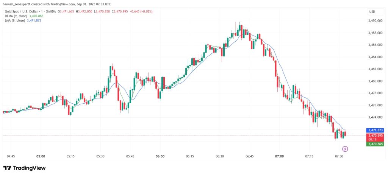
Task: Click the 3,474.000 price axis label
Action: pyautogui.click(x=375, y=117)
